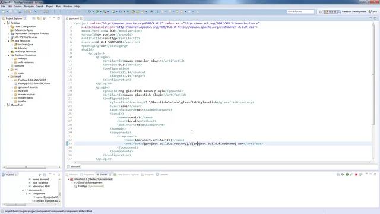The width and height of the screenshot is (380, 214).
Task: Click the External Tools run icon
Action: coord(104,12)
